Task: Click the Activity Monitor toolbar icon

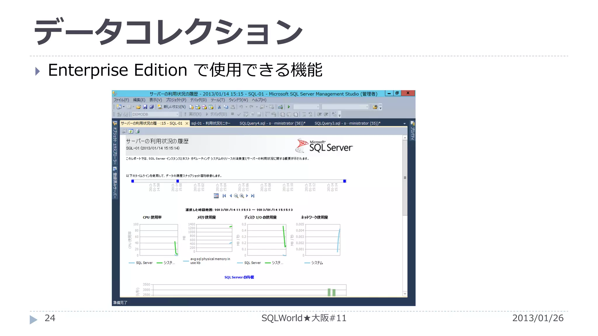Action: [x=280, y=107]
